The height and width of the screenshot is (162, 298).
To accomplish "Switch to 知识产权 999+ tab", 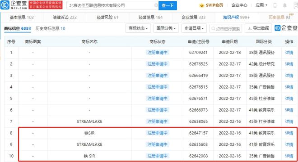I will [237, 17].
